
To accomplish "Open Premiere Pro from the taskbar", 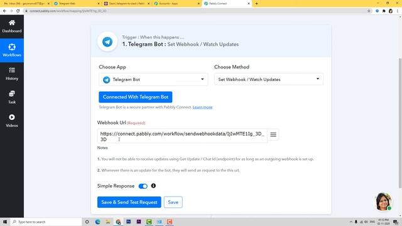I will (x=139, y=222).
